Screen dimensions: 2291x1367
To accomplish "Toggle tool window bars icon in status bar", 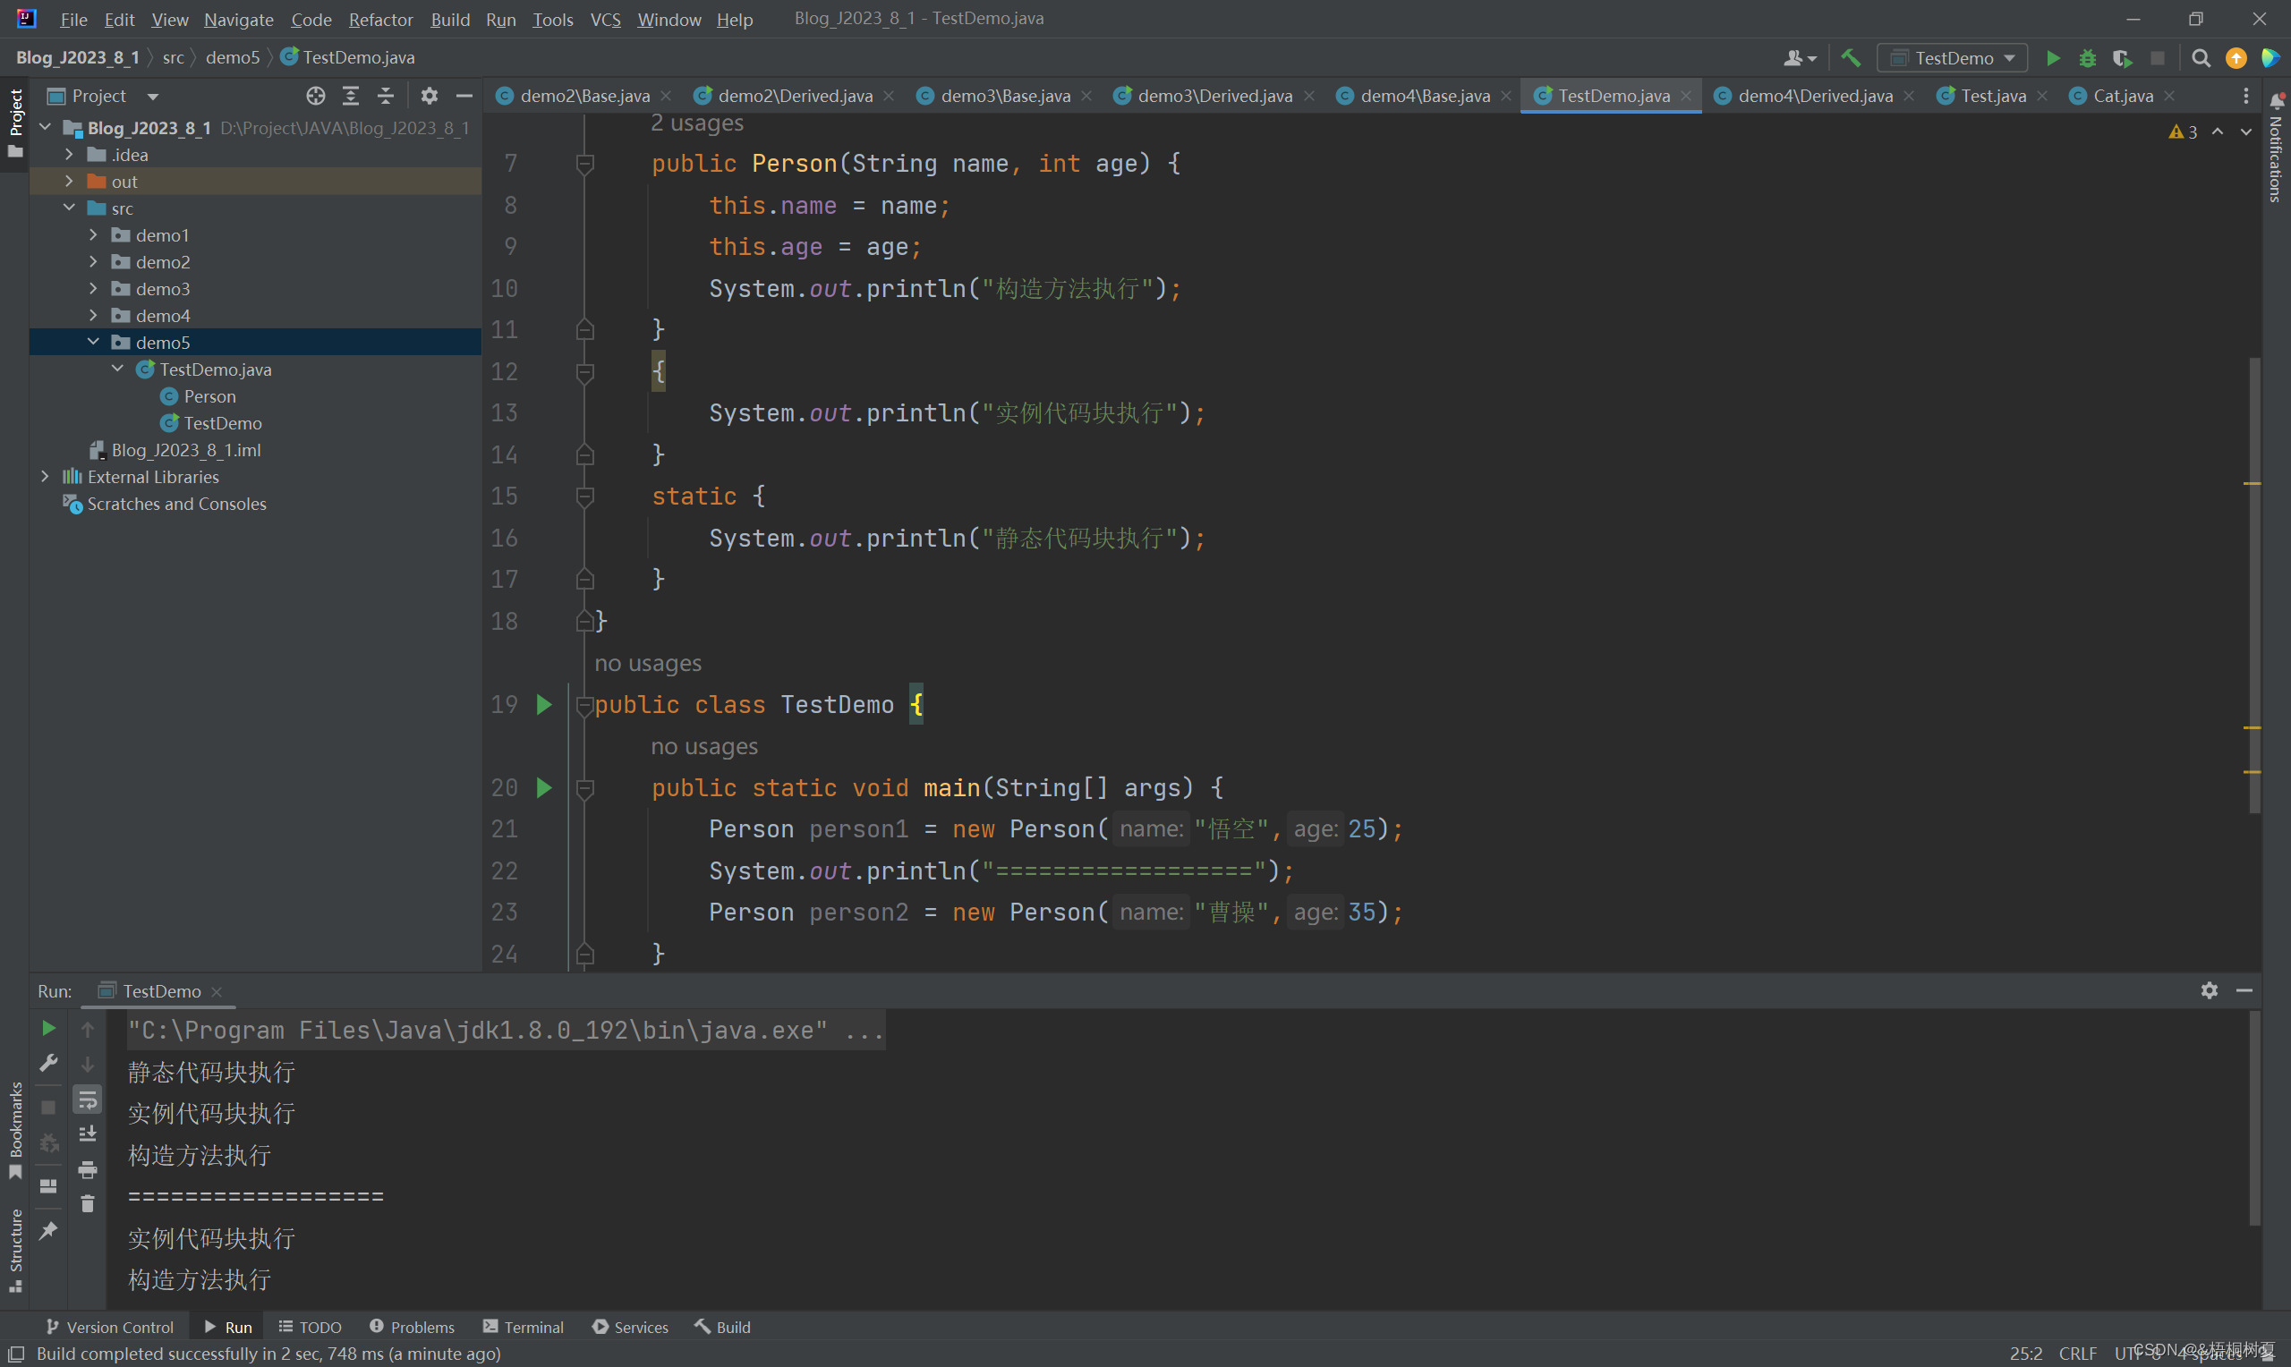I will [15, 1354].
